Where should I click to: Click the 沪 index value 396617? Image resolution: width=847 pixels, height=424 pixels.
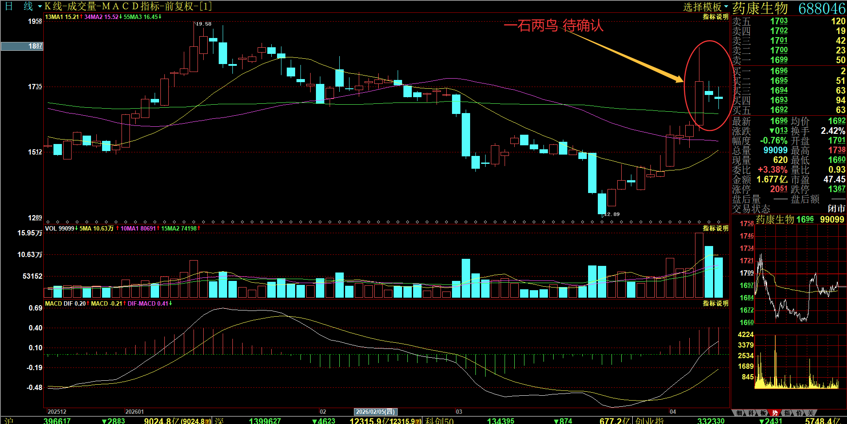(57, 421)
